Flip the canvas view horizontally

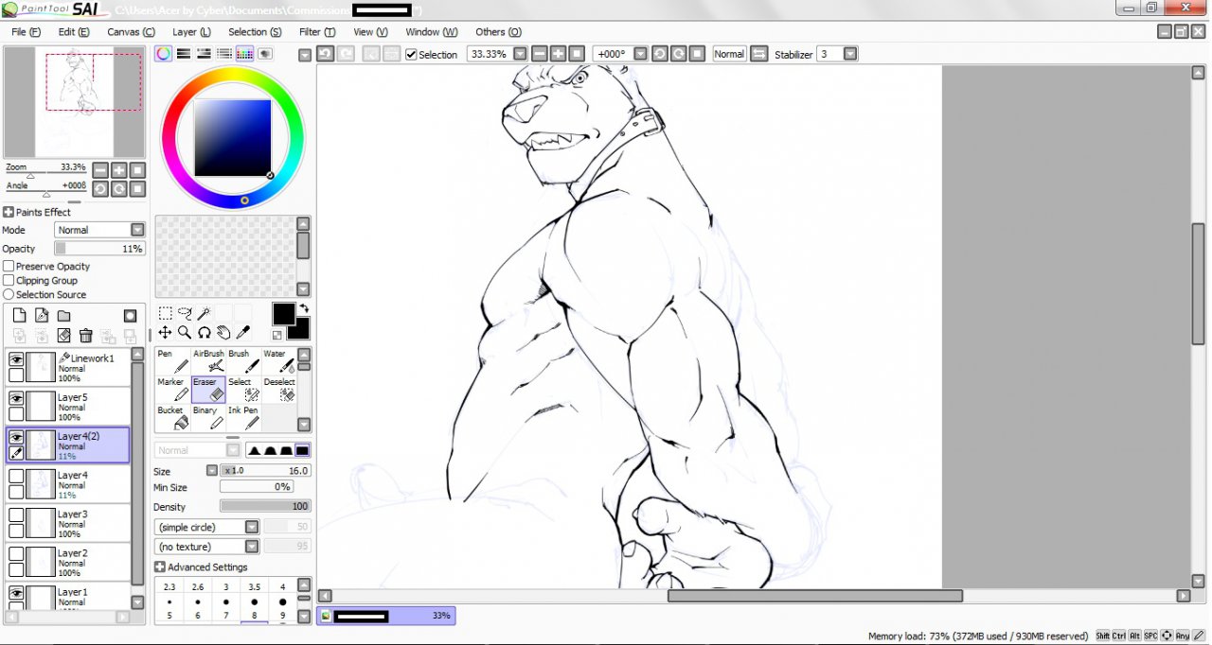coord(759,54)
